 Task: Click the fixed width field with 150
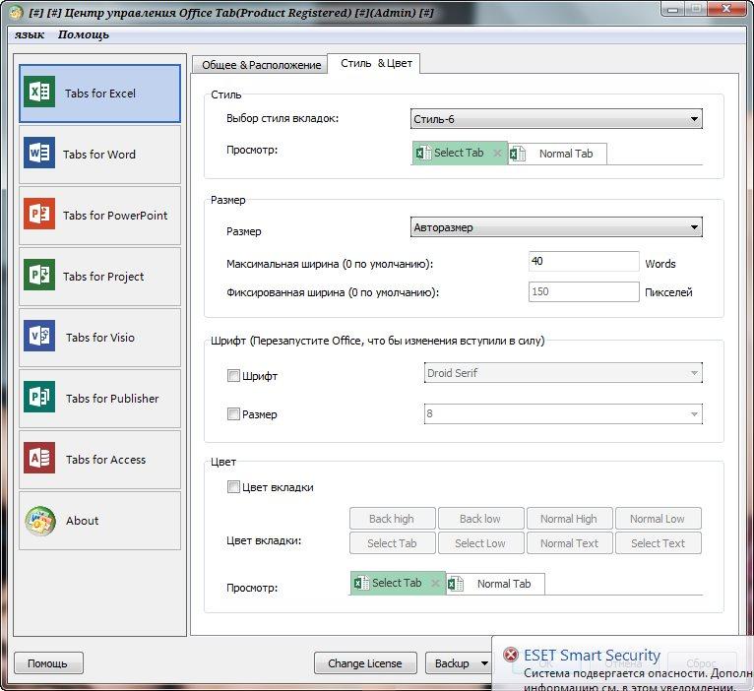[x=584, y=291]
